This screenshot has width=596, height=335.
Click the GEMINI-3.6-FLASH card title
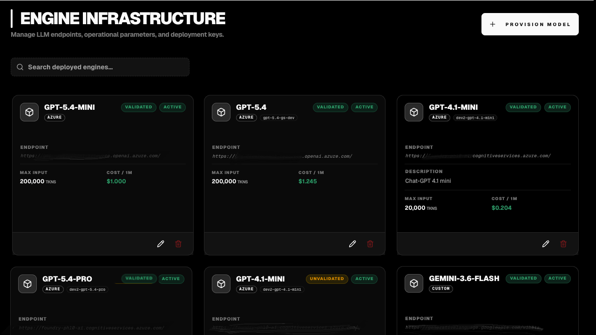pyautogui.click(x=464, y=279)
